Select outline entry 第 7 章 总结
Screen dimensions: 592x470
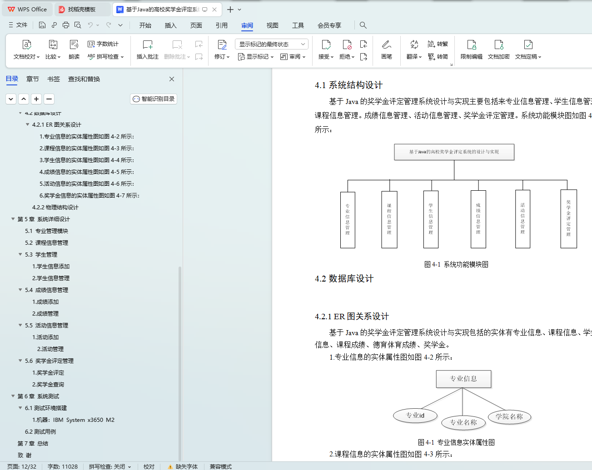pyautogui.click(x=33, y=443)
